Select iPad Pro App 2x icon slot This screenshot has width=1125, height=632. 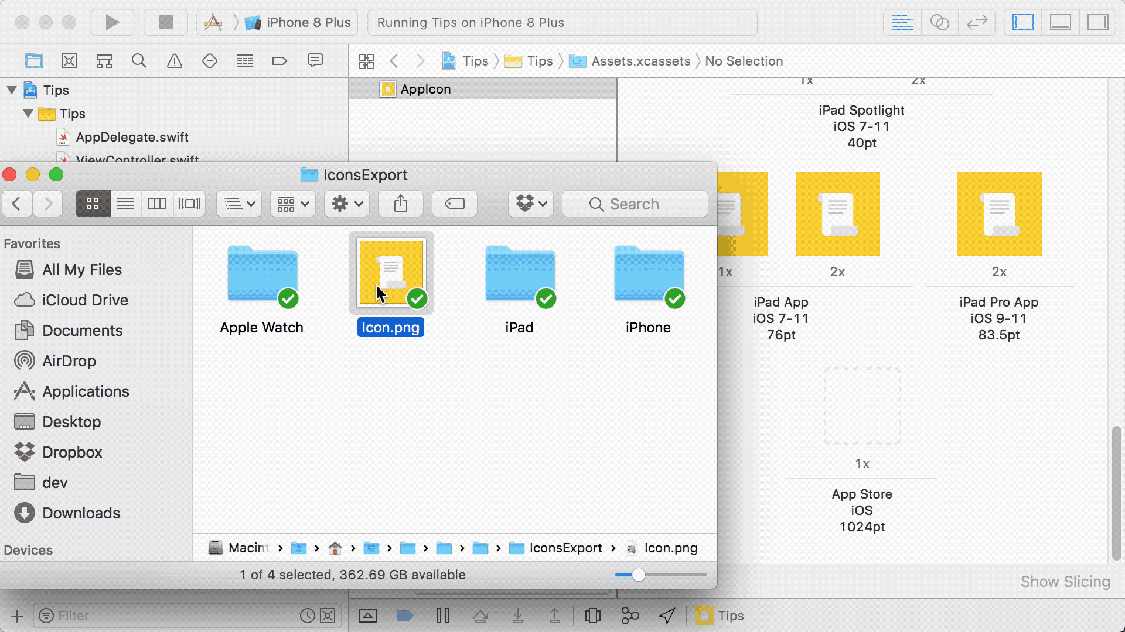tap(1000, 214)
